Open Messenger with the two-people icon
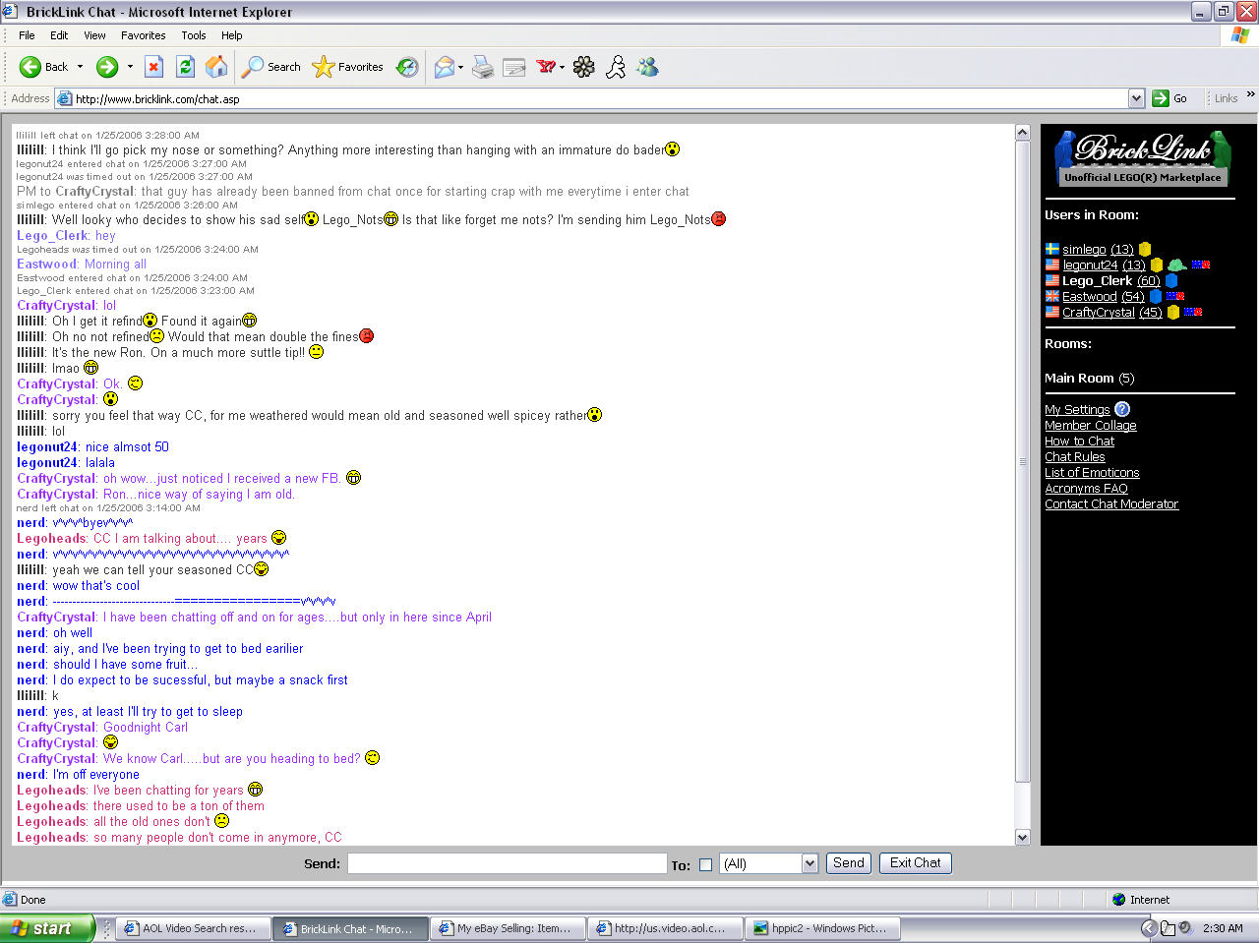1259x943 pixels. tap(648, 67)
